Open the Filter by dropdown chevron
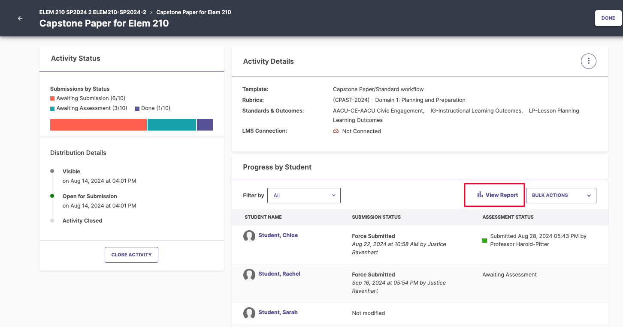The width and height of the screenshot is (623, 327). [333, 195]
